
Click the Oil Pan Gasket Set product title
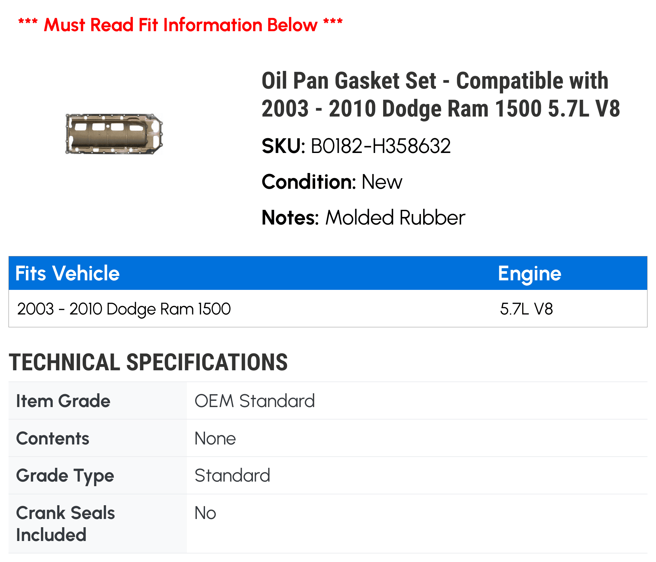coord(441,95)
